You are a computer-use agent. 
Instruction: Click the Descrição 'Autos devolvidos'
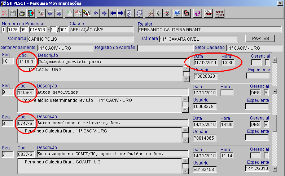(x=113, y=92)
